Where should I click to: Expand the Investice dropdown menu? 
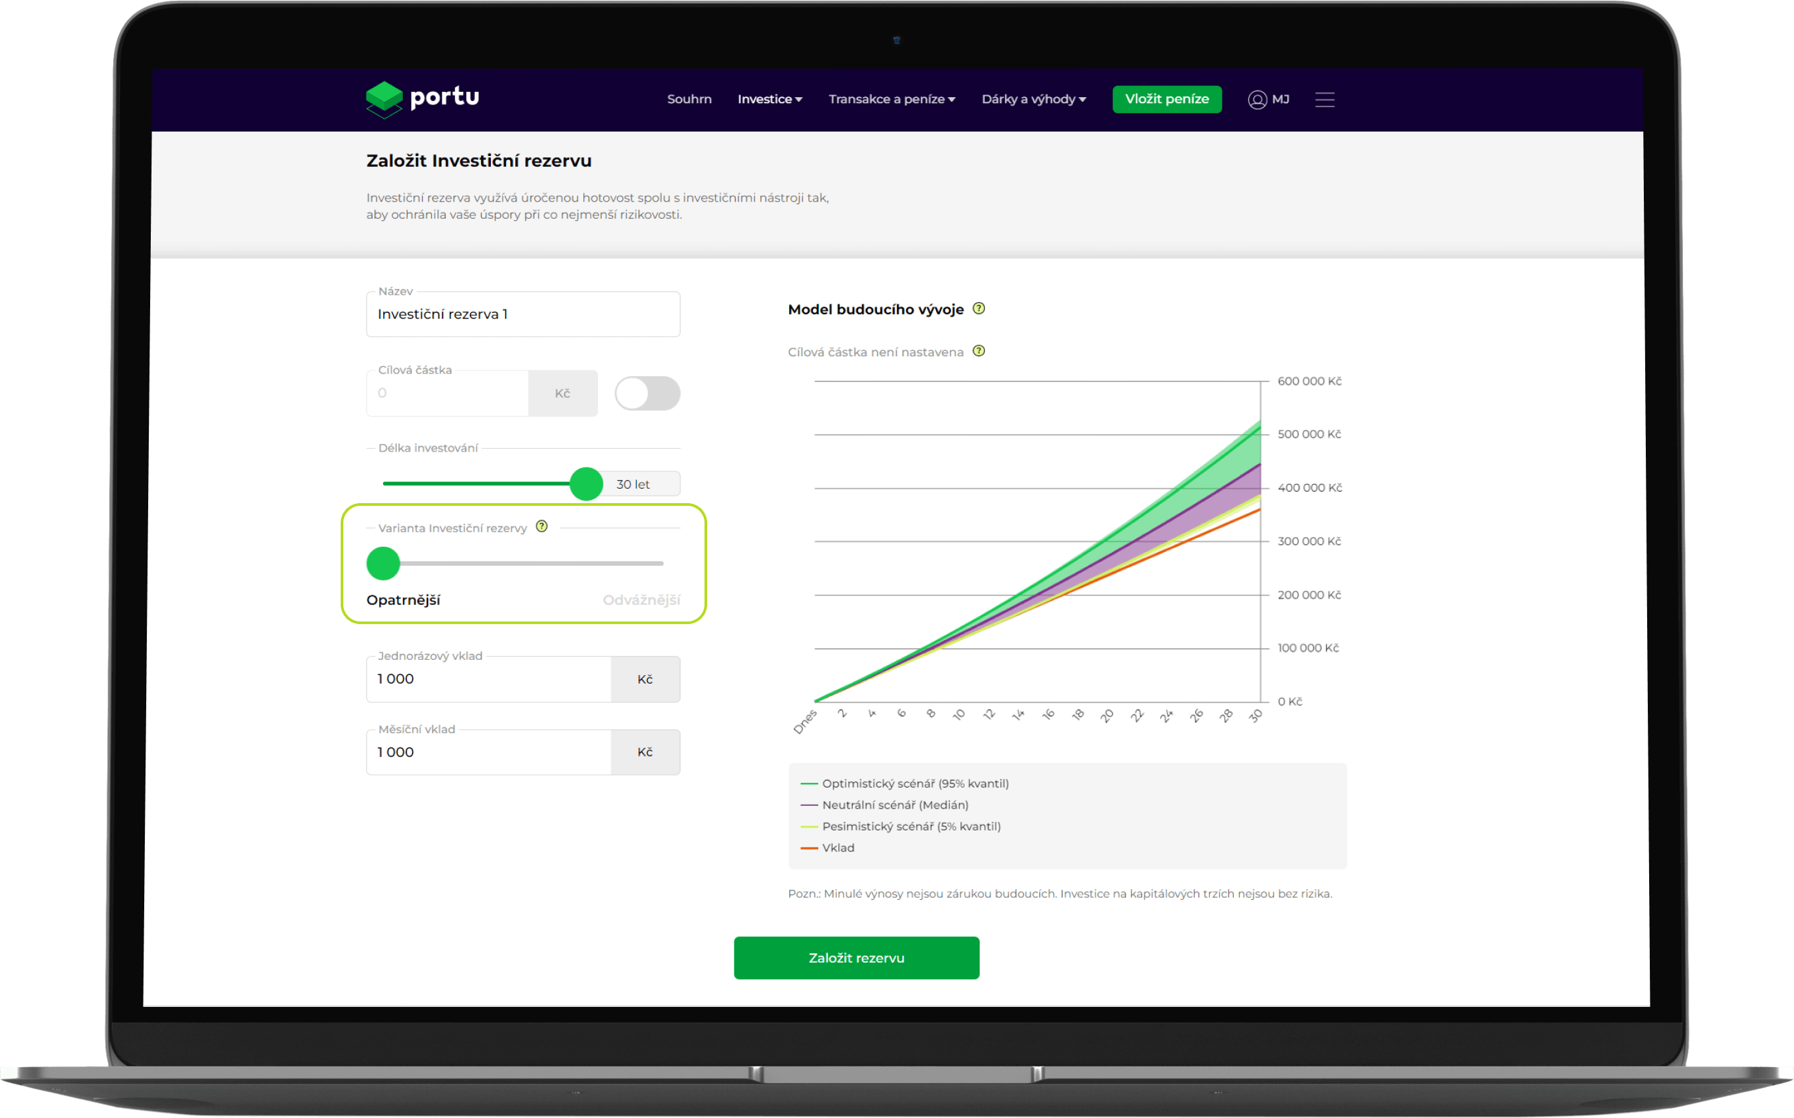click(x=769, y=99)
